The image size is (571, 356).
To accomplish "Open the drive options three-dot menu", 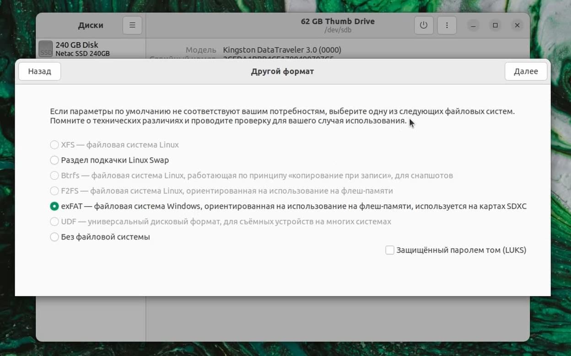I will pos(447,25).
